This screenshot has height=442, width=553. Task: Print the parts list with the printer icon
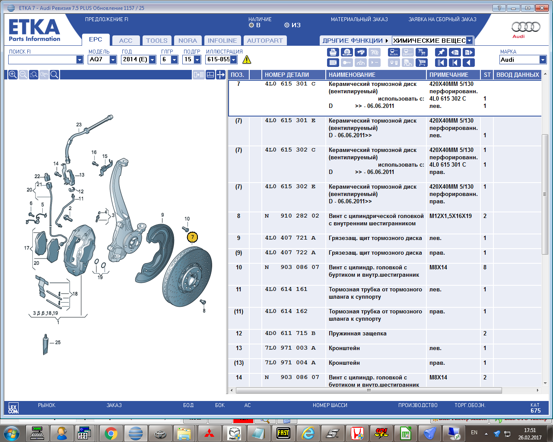click(x=333, y=52)
